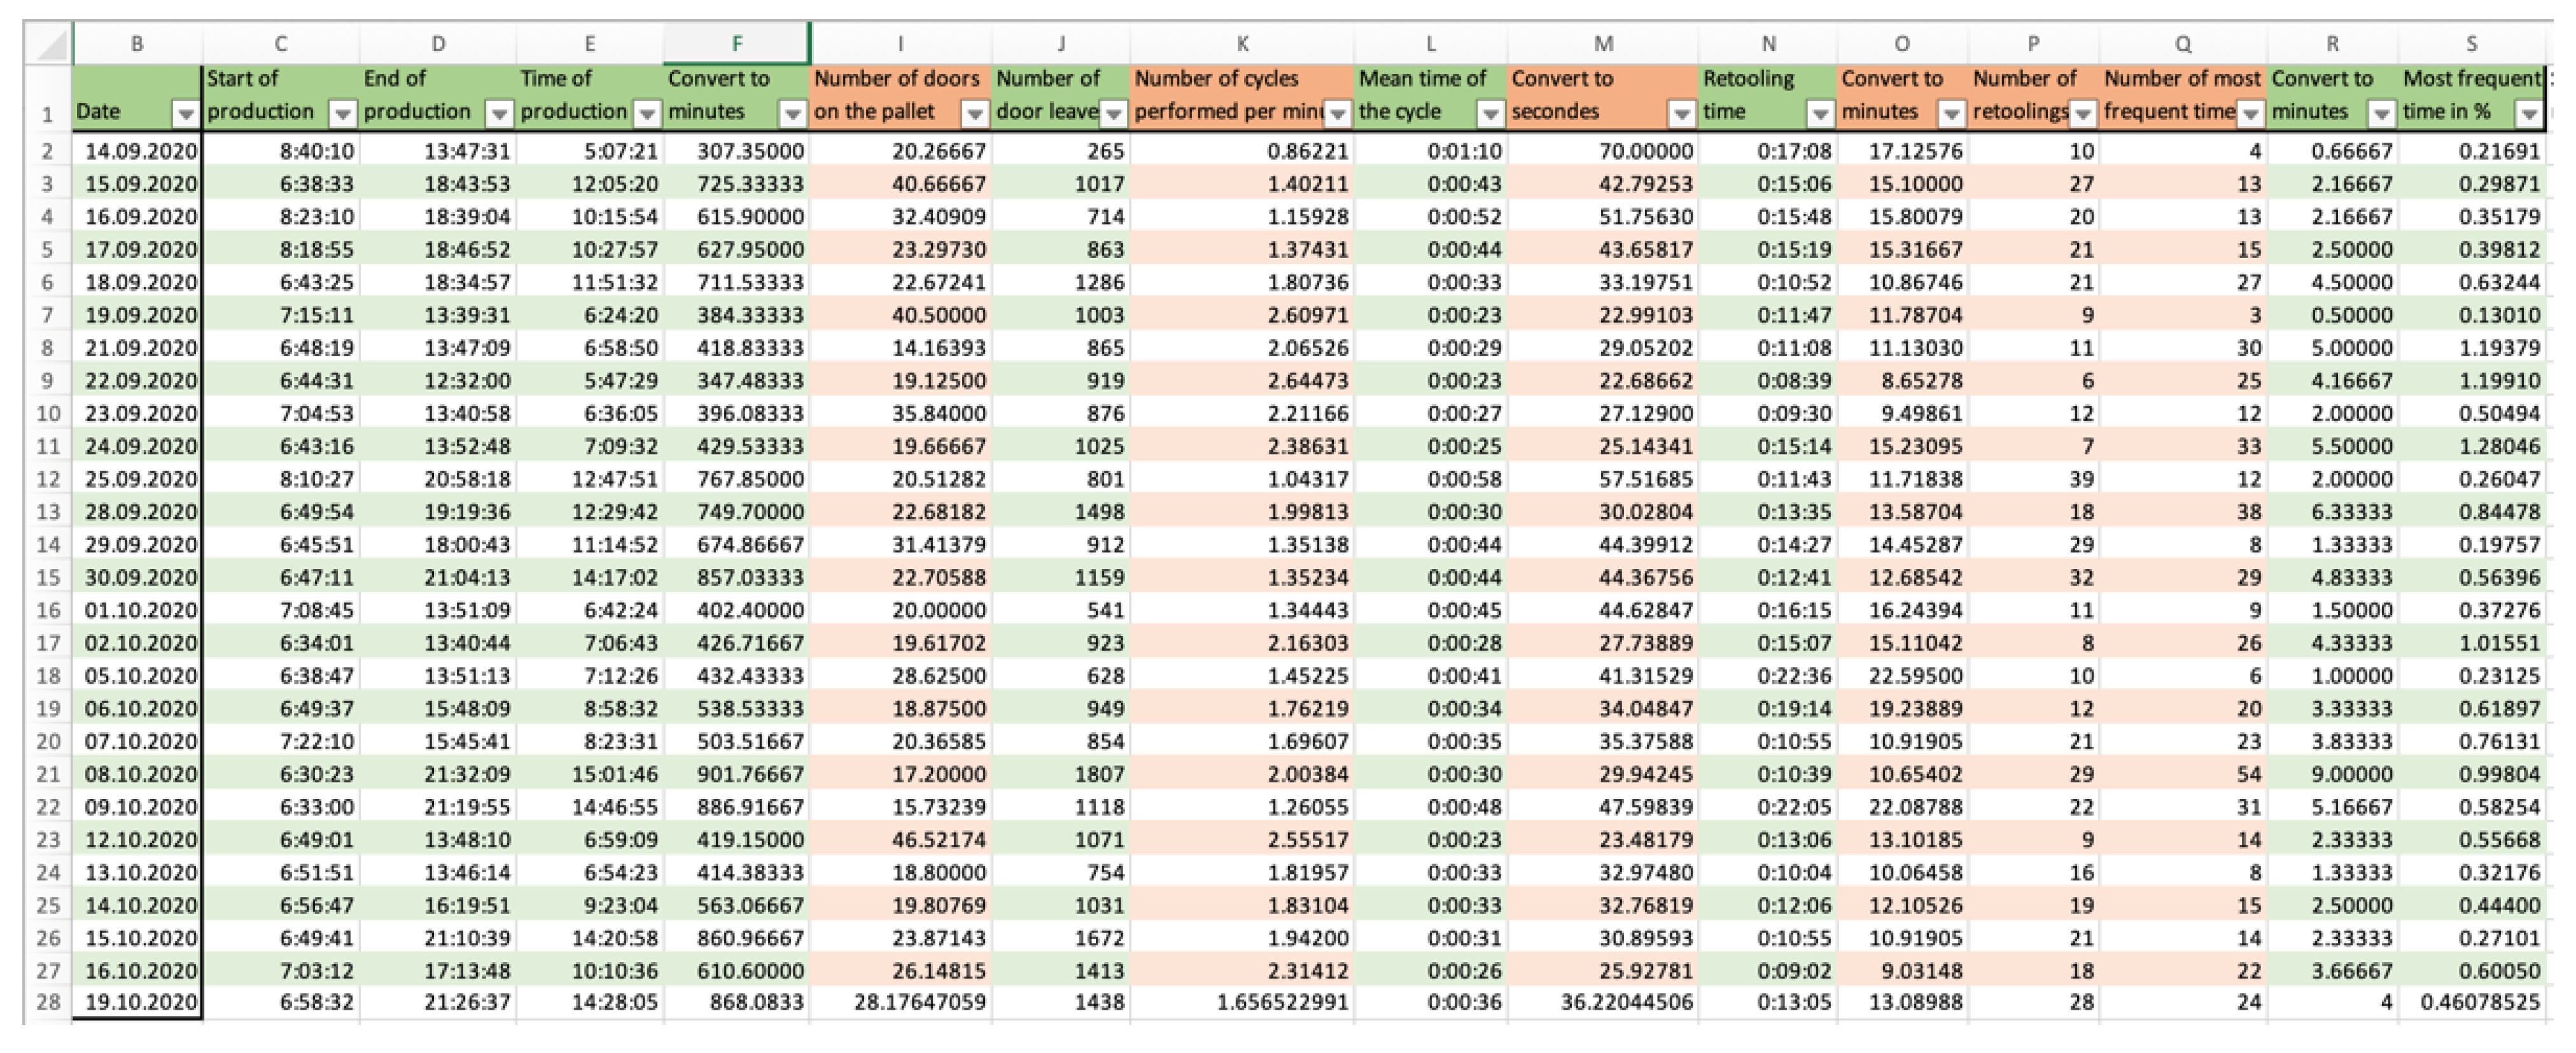
Task: Open the Date column filter dropdown
Action: (185, 114)
